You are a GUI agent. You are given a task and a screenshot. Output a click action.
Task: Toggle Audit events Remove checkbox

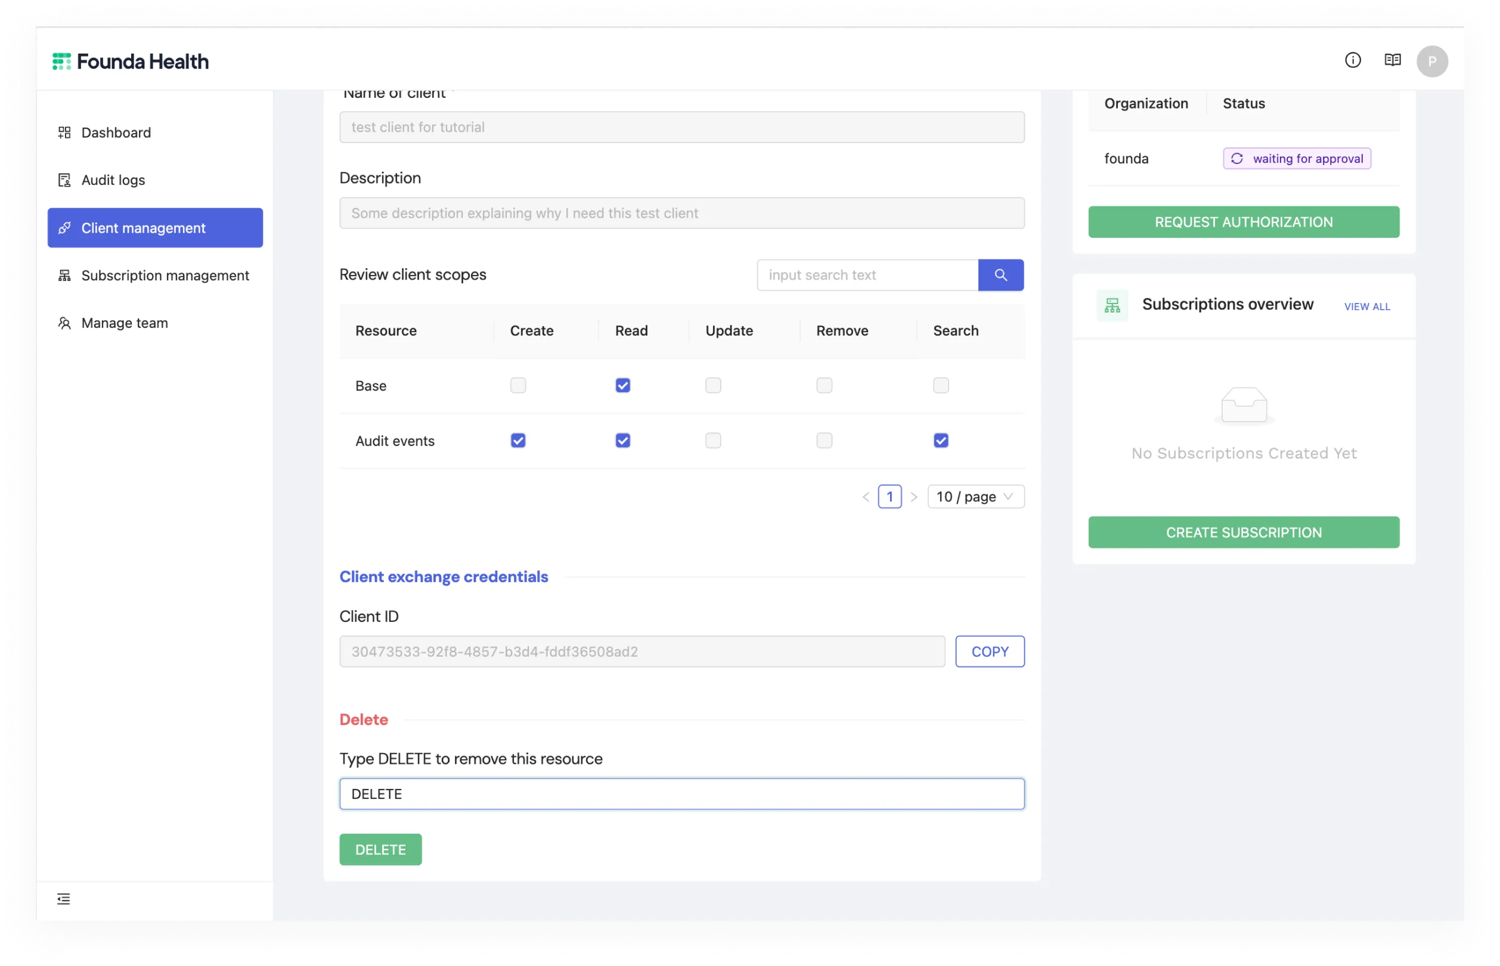coord(824,440)
